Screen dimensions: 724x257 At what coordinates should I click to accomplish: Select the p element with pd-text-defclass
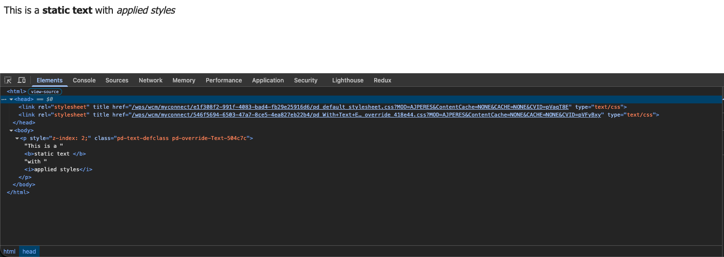[136, 138]
